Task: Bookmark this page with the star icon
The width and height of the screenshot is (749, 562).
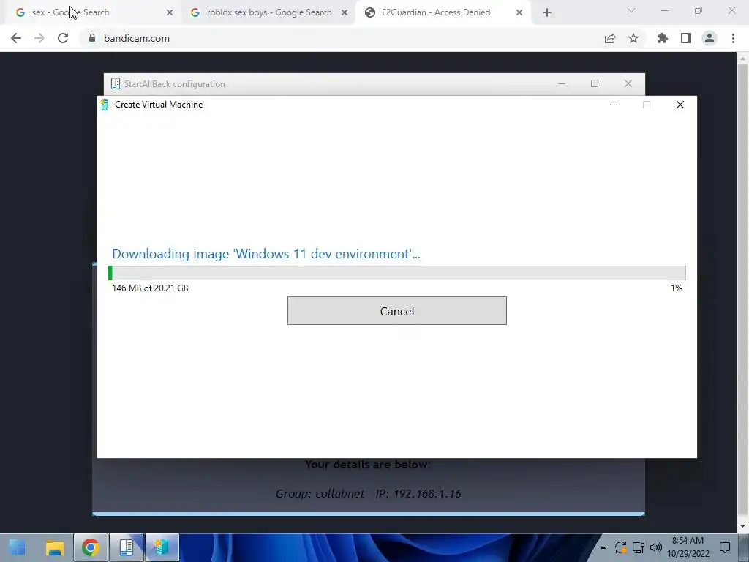Action: click(633, 38)
